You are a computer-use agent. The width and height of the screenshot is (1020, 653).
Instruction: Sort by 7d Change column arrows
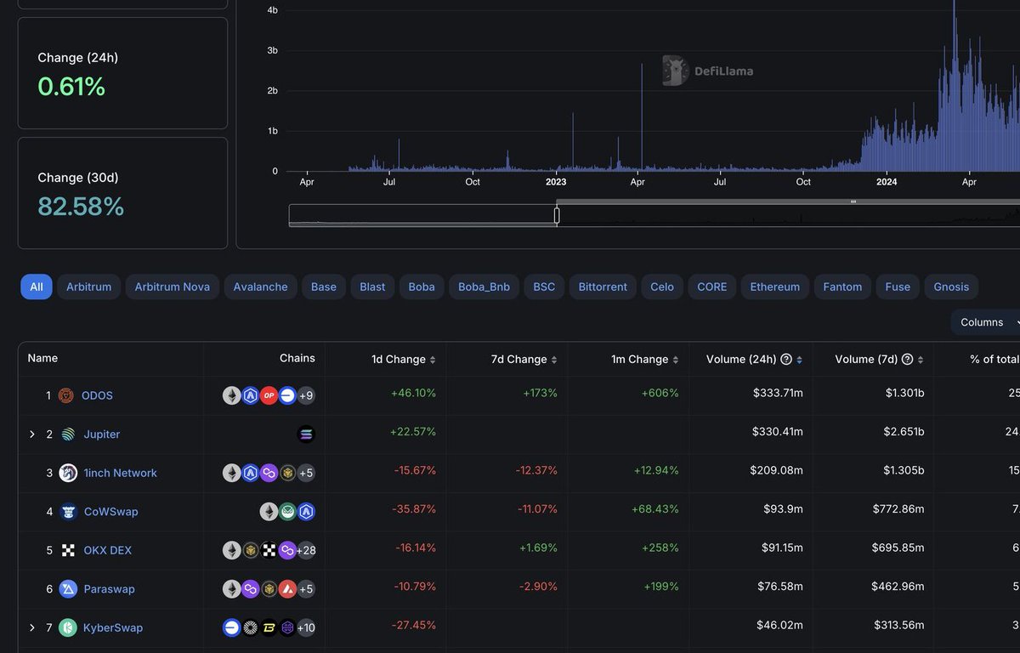click(x=554, y=360)
